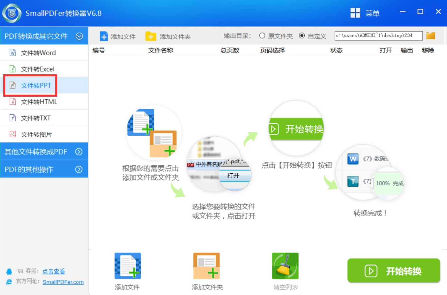Open the 菜单 menu label
The height and width of the screenshot is (295, 447).
click(372, 13)
